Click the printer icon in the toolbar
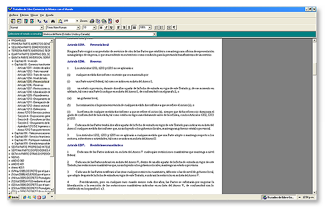The image size is (325, 210). pos(92,21)
